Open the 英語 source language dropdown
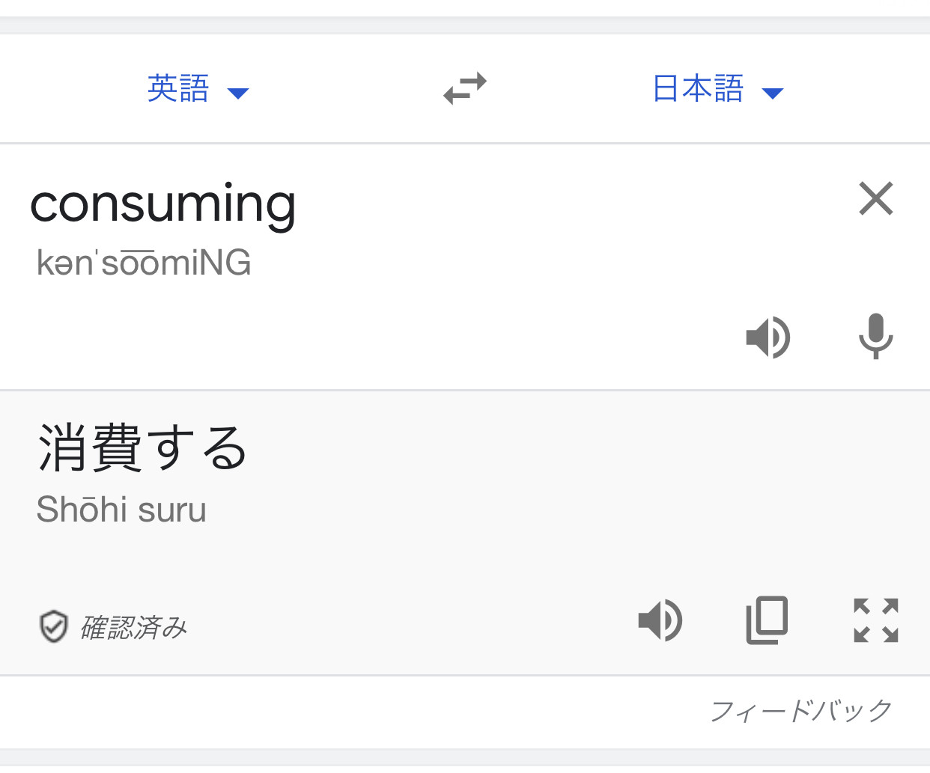This screenshot has height=773, width=930. pyautogui.click(x=198, y=88)
